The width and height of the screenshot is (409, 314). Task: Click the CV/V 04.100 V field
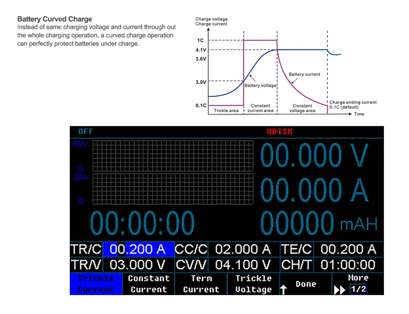[243, 264]
